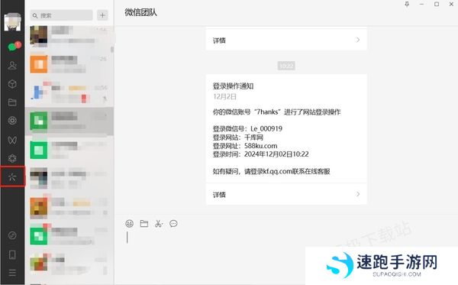Open the chat with the orange-and-white avatar
Image resolution: width=458 pixels, height=285 pixels.
pos(69,64)
